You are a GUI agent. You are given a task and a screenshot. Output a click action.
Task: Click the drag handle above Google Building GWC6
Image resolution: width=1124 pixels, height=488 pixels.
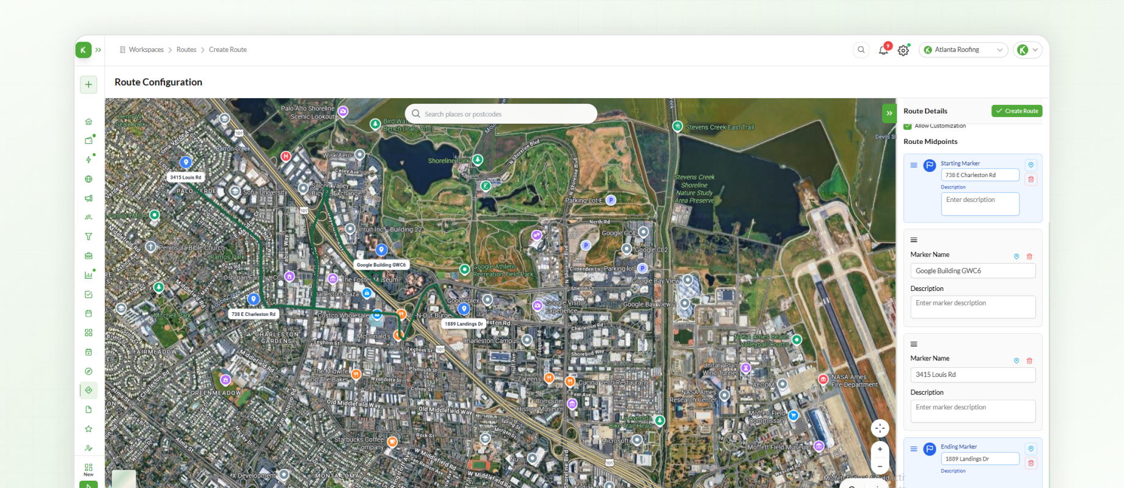(914, 240)
